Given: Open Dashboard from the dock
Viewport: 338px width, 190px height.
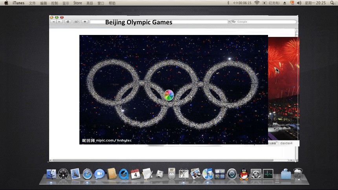Looking at the screenshot, I should click(63, 174).
